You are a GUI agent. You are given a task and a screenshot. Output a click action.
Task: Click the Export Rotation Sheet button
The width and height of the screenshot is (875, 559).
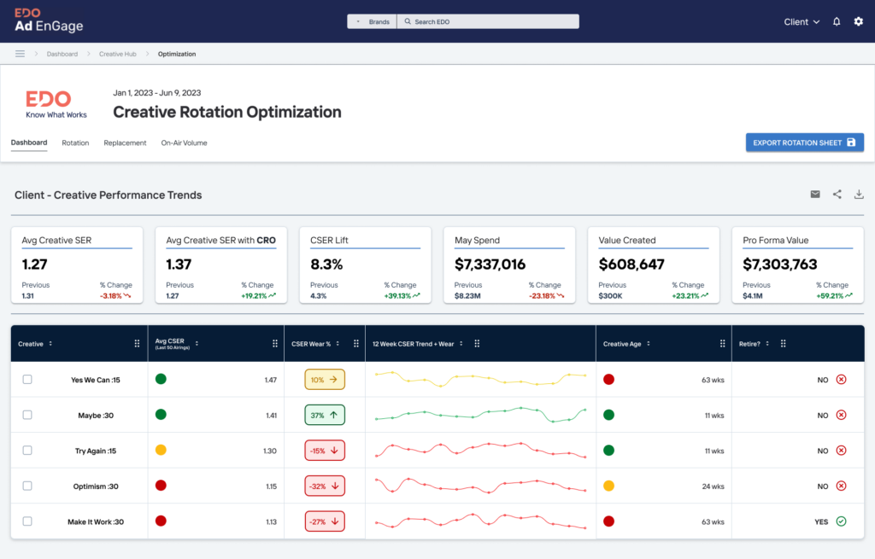click(804, 143)
